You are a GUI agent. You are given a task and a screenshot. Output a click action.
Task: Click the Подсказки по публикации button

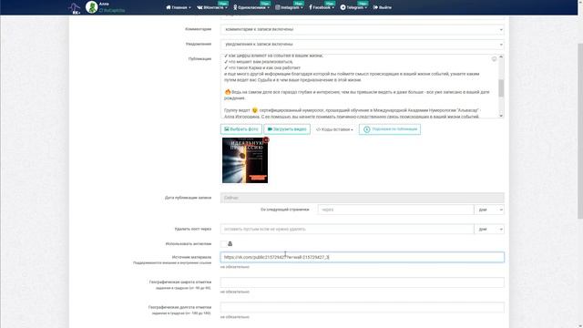390,129
